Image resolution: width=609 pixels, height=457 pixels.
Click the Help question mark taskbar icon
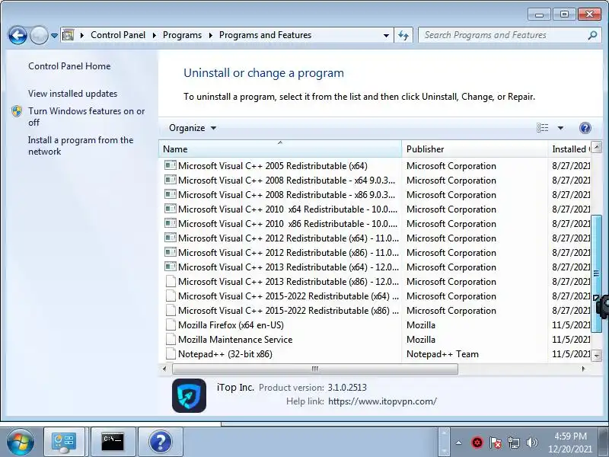pyautogui.click(x=161, y=443)
